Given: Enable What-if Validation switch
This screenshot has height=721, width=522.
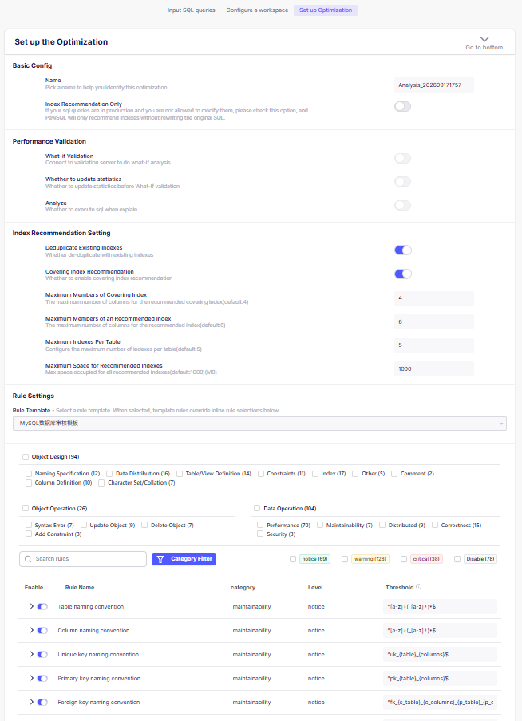Looking at the screenshot, I should [403, 158].
